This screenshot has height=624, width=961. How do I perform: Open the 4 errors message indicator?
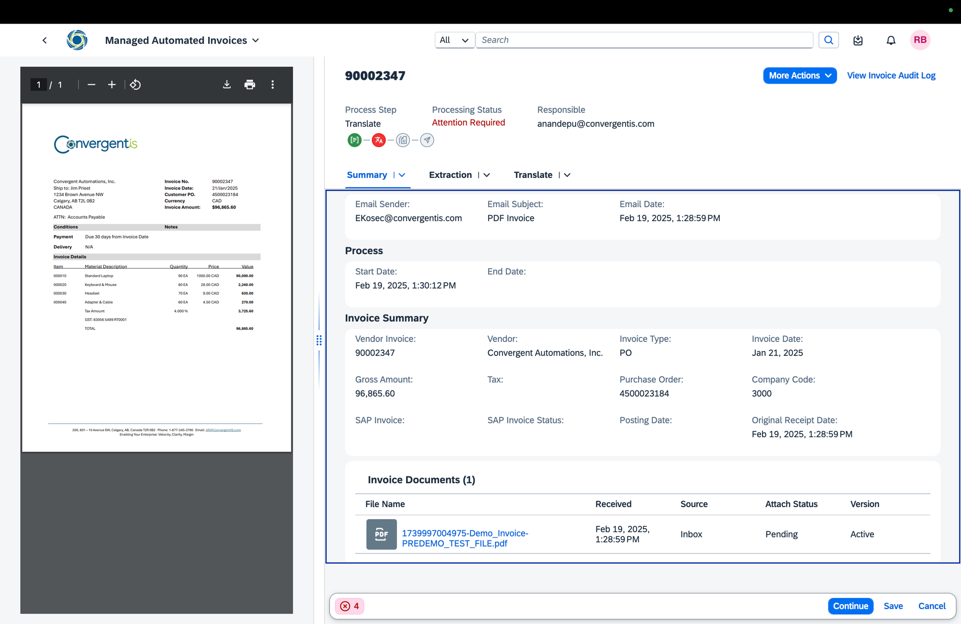point(349,606)
